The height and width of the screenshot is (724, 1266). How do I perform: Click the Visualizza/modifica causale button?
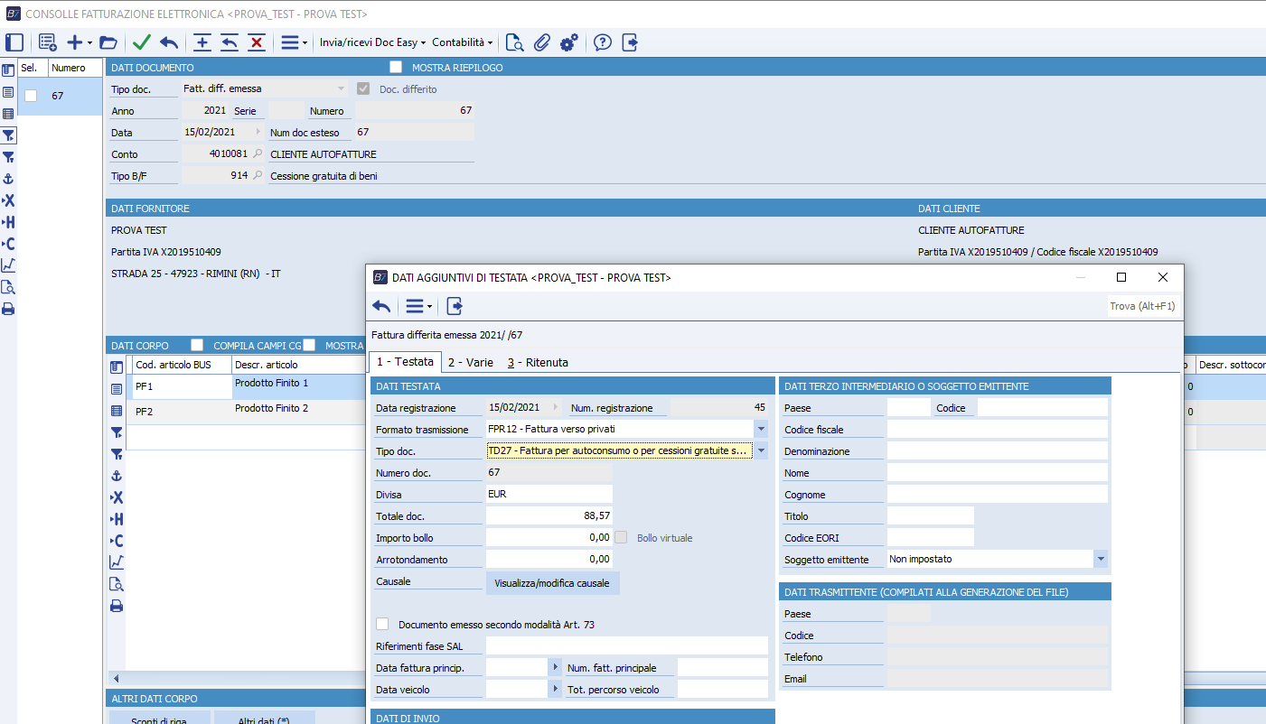[552, 583]
